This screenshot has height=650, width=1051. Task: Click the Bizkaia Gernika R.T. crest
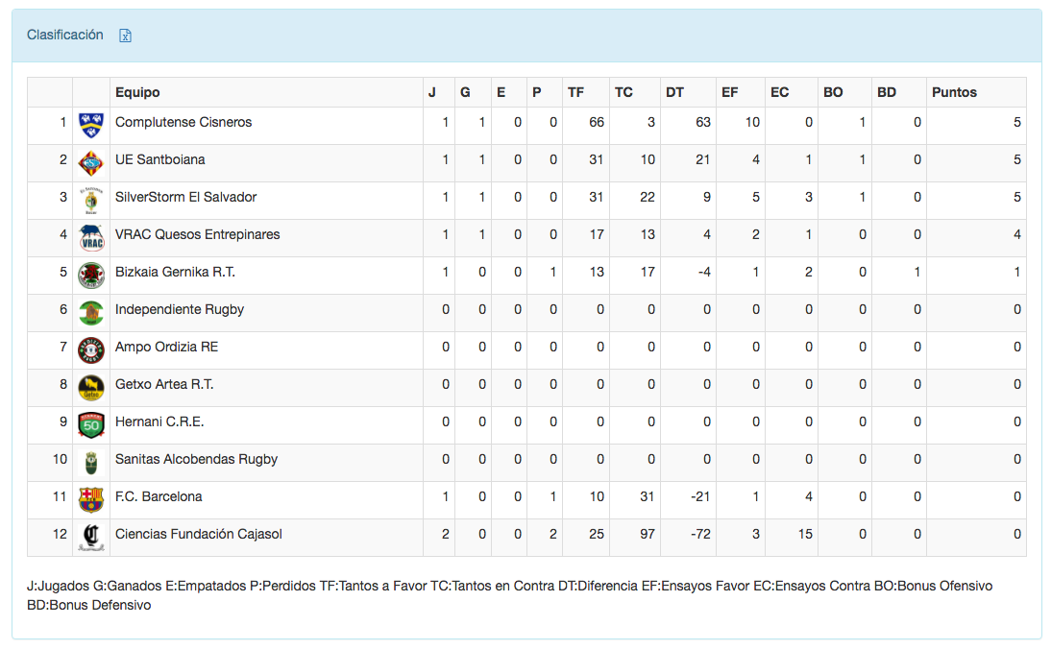pyautogui.click(x=91, y=274)
